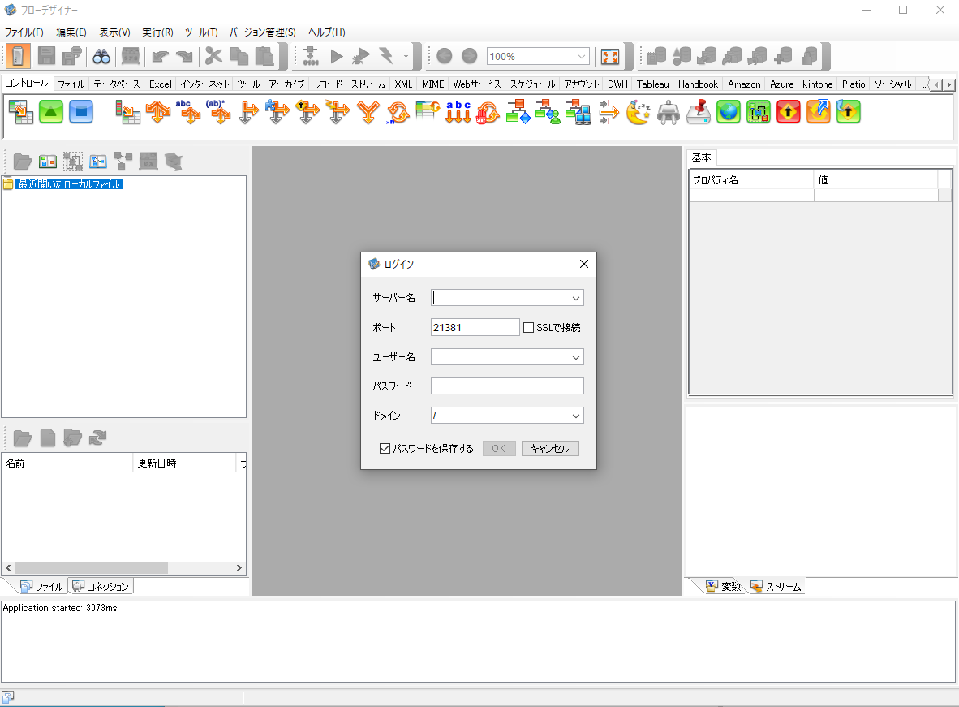Open the サーバー名 dropdown list
This screenshot has height=707, width=959.
coord(575,298)
